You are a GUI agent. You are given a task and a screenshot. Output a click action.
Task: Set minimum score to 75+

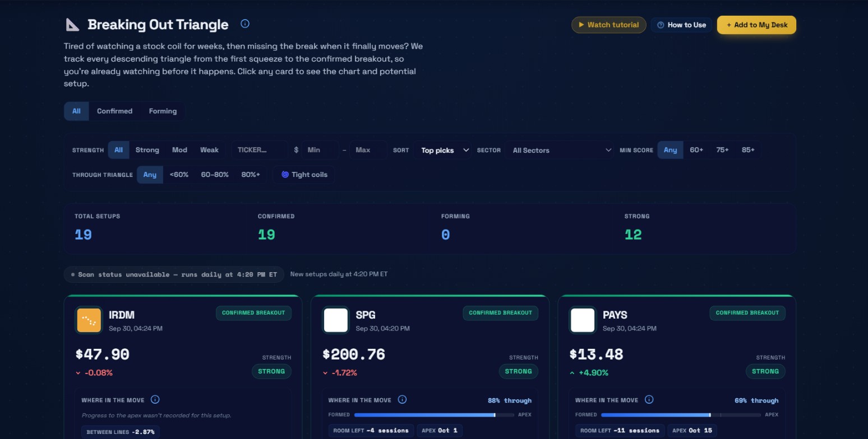point(722,150)
